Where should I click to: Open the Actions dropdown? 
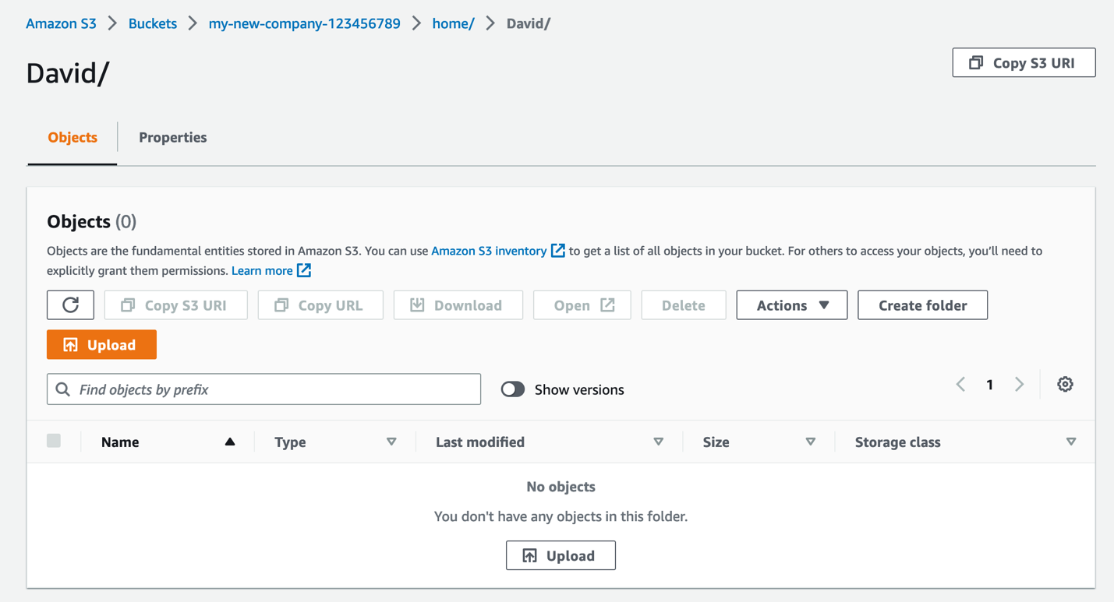point(791,305)
